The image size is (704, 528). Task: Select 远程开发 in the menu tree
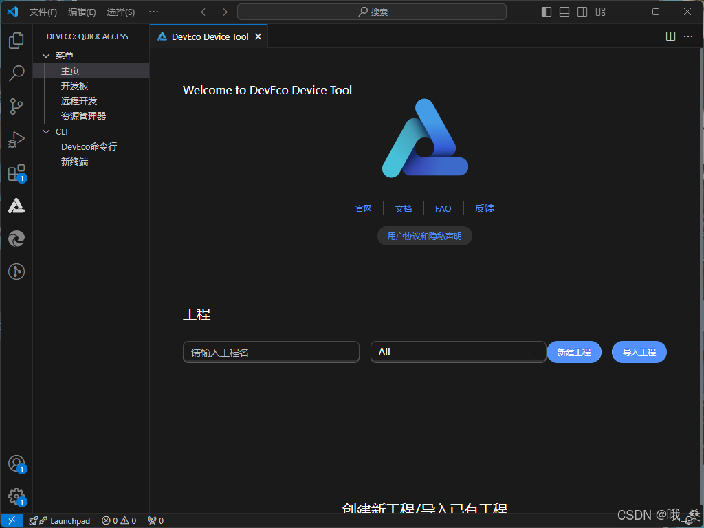[91, 102]
